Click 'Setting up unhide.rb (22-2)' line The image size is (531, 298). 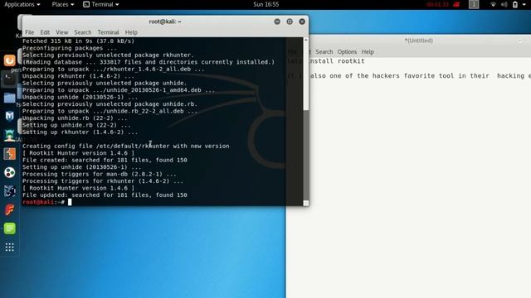(76, 125)
